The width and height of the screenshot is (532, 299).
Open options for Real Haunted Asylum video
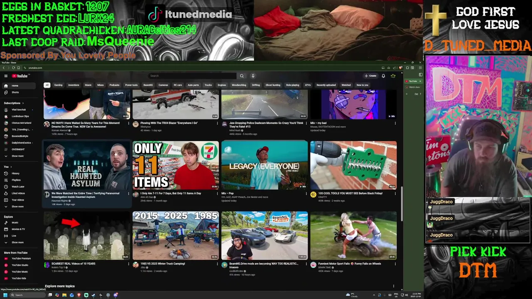click(128, 194)
